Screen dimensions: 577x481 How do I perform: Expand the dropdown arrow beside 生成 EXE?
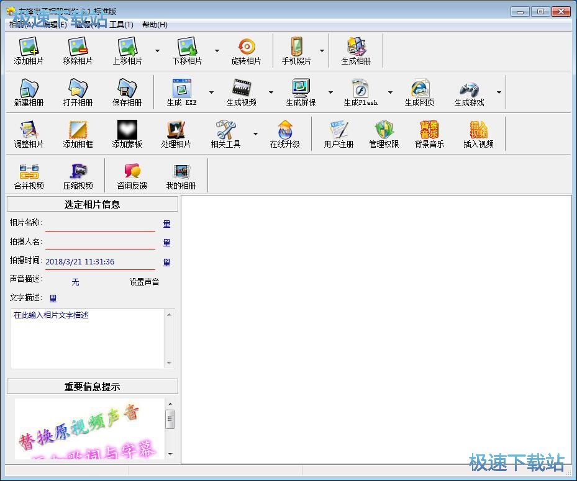click(x=212, y=92)
